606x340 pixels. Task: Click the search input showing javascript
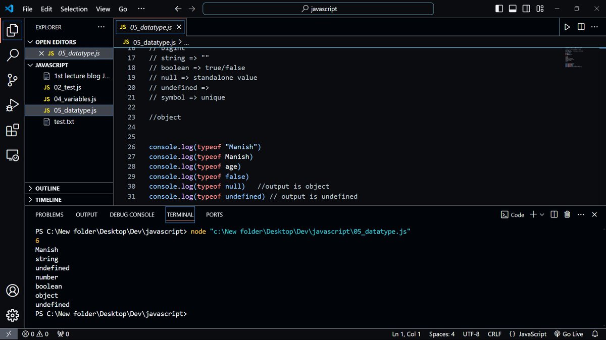click(x=318, y=8)
